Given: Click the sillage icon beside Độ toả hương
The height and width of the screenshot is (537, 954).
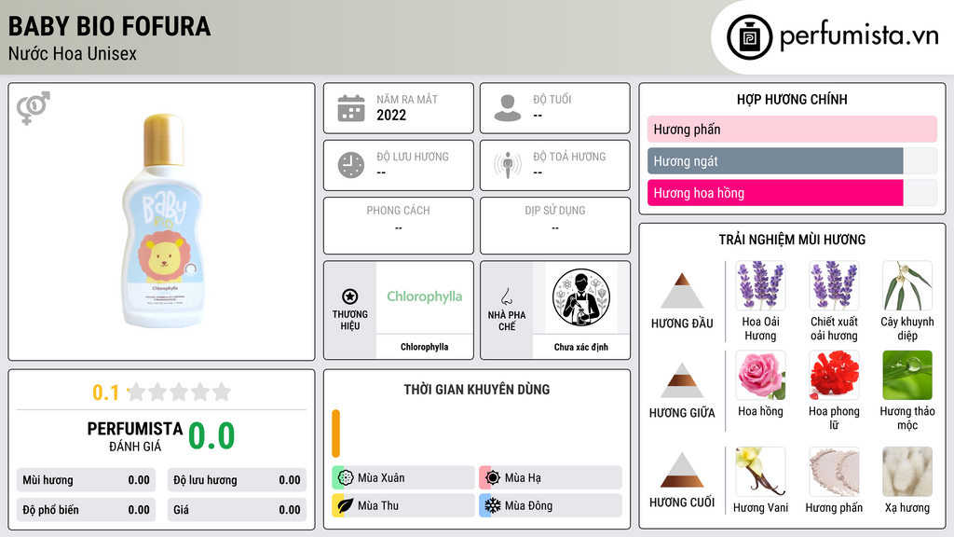Looking at the screenshot, I should [x=508, y=164].
